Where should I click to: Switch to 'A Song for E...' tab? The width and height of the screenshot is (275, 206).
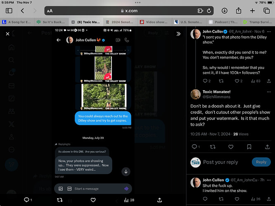click(x=17, y=22)
